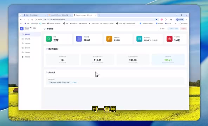The image size is (208, 126).
Task: Open the Chrome three-dot menu
Action: 187,20
